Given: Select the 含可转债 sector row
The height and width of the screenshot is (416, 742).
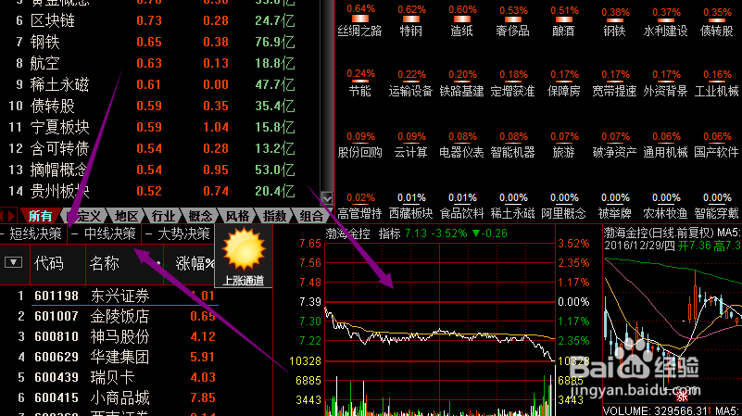Looking at the screenshot, I should pos(160,148).
